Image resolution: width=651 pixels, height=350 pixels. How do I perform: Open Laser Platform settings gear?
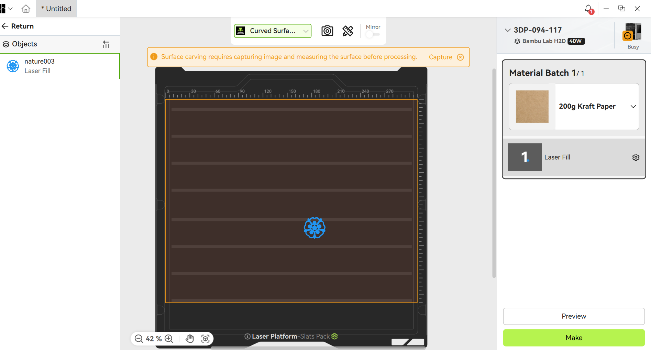point(334,336)
